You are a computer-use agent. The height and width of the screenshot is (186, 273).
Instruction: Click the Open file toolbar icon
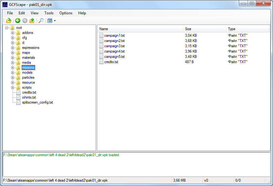tap(8, 21)
